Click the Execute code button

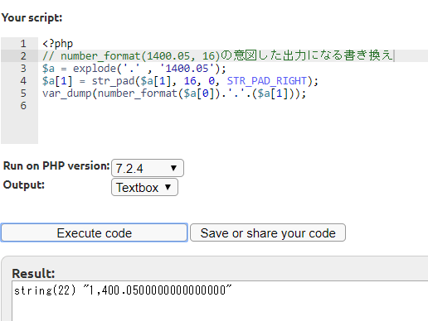tap(95, 232)
